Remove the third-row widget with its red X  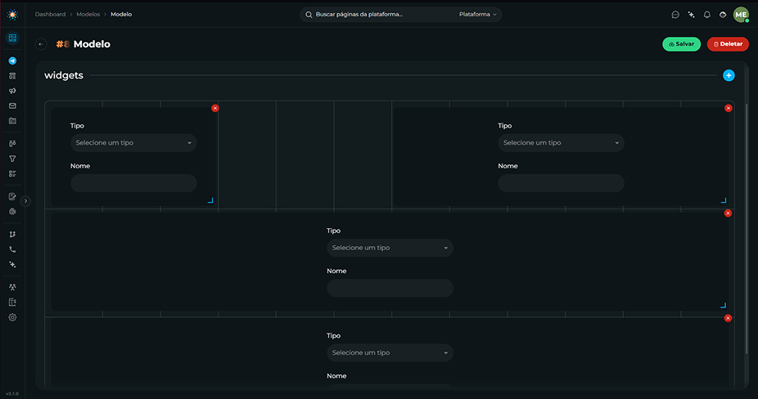(728, 318)
